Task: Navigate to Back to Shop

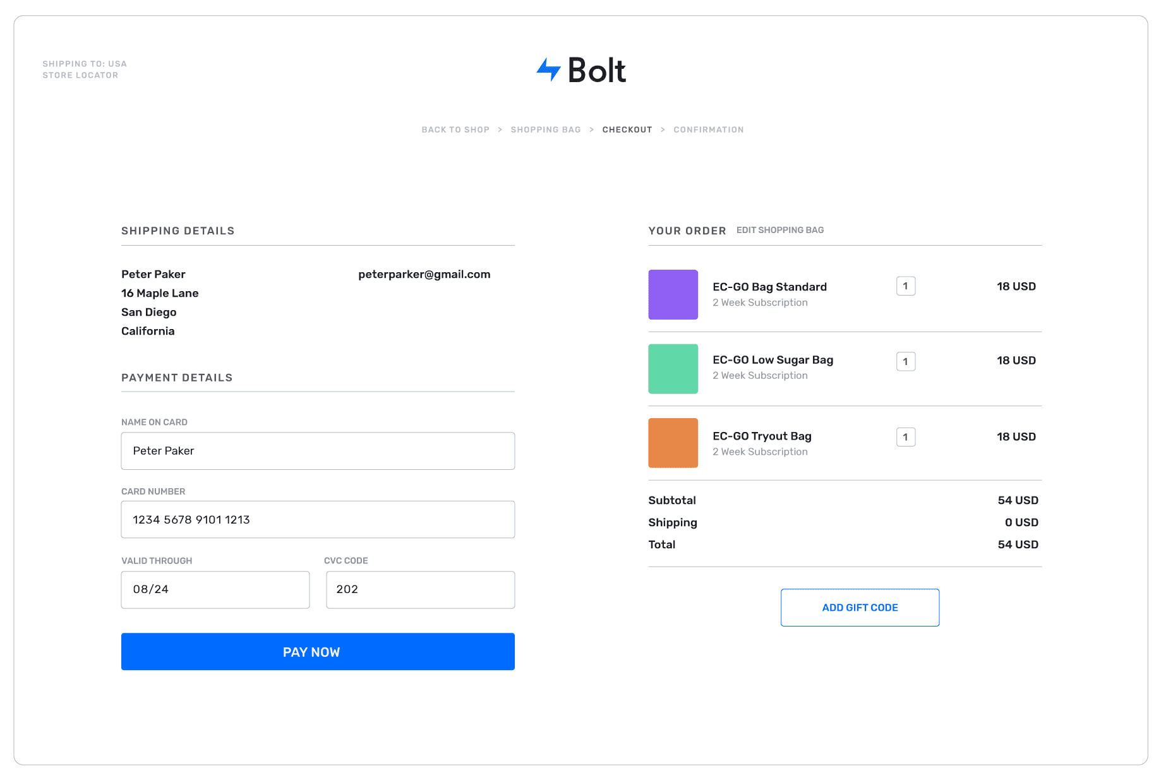Action: 455,129
